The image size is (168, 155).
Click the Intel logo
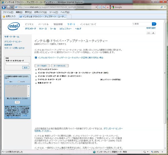pyautogui.click(x=14, y=26)
